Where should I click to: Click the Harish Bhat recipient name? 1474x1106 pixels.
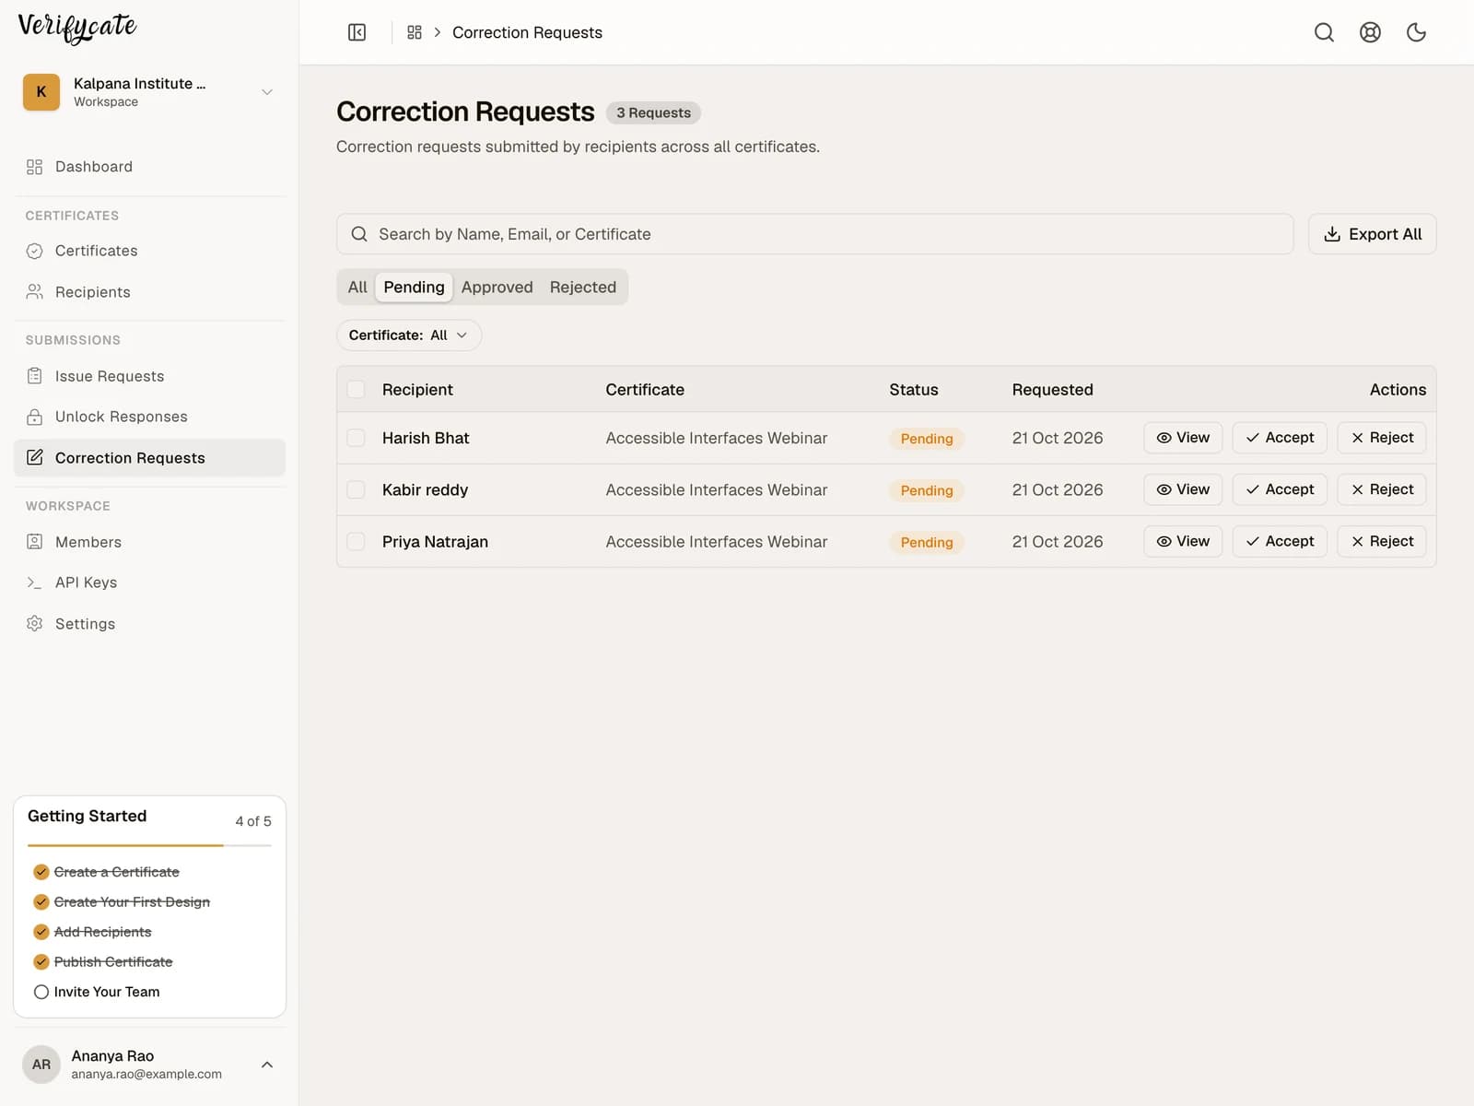pyautogui.click(x=426, y=438)
